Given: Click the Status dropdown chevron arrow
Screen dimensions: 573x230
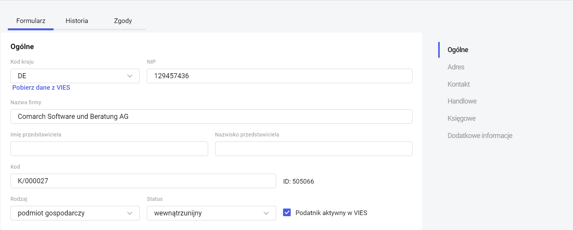Looking at the screenshot, I should tap(266, 214).
